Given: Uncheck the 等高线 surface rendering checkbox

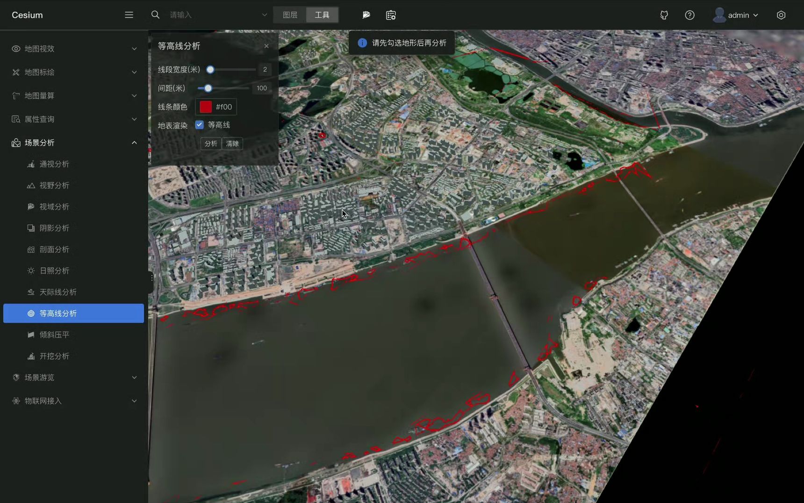Looking at the screenshot, I should [x=200, y=124].
